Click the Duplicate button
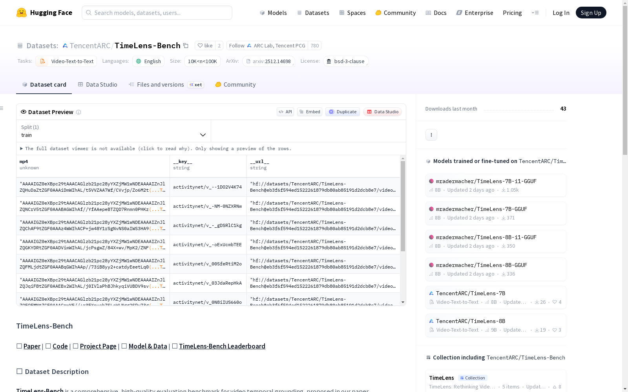 point(343,112)
